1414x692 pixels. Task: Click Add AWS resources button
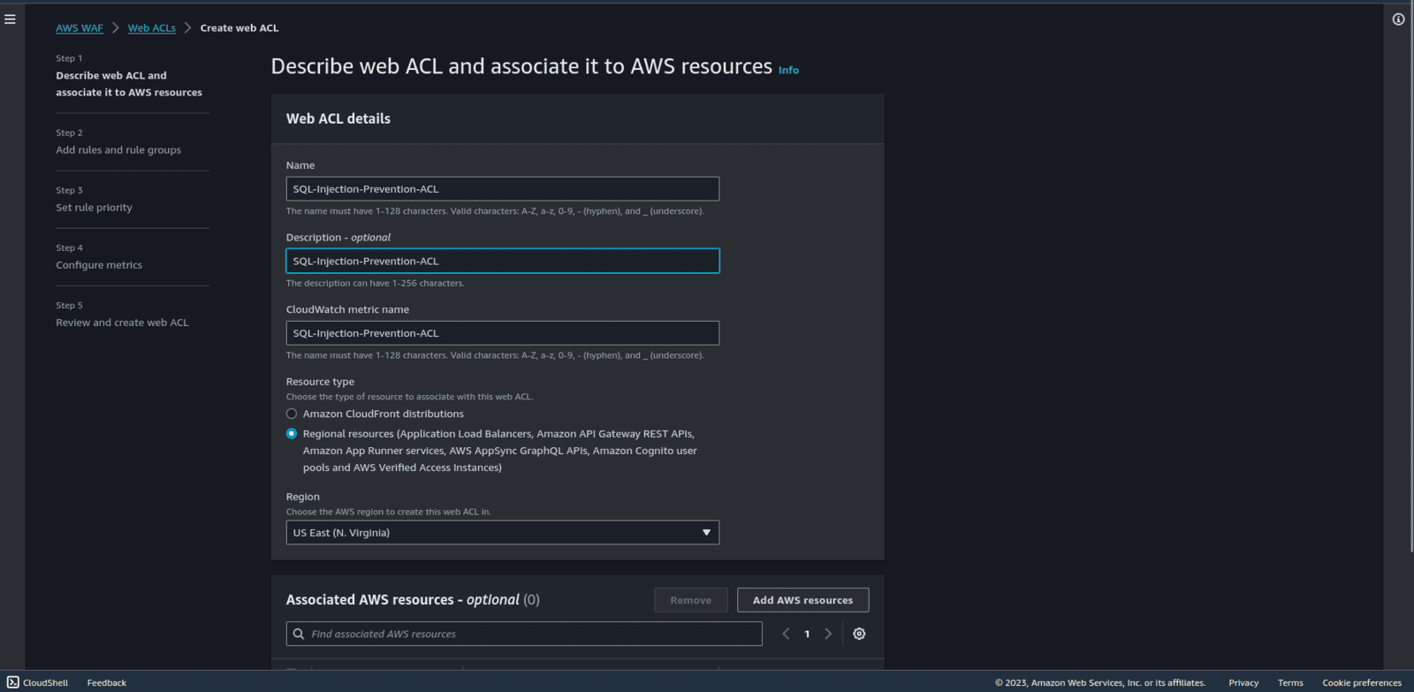tap(802, 600)
